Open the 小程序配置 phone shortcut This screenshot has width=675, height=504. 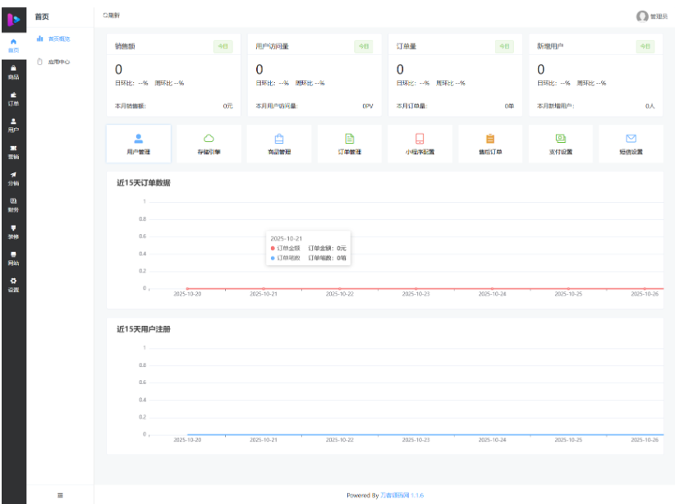pyautogui.click(x=420, y=144)
